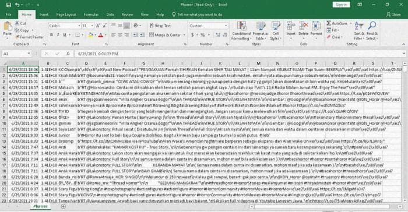This screenshot has height=212, width=408.
Task: Open Conditional Formatting menu
Action: (x=241, y=31)
